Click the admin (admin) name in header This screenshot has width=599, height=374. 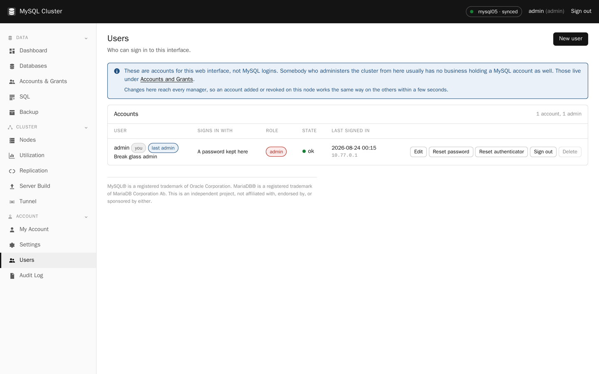click(x=546, y=11)
